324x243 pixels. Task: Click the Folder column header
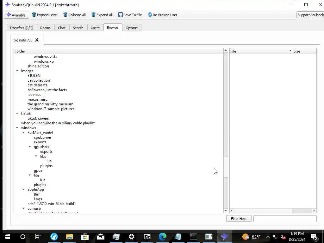coord(119,51)
